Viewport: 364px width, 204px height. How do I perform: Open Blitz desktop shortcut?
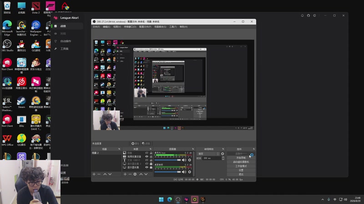pyautogui.click(x=21, y=121)
